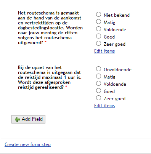
Task: Open 'Edit items' for the routeschema ritten question
Action: [x=104, y=51]
